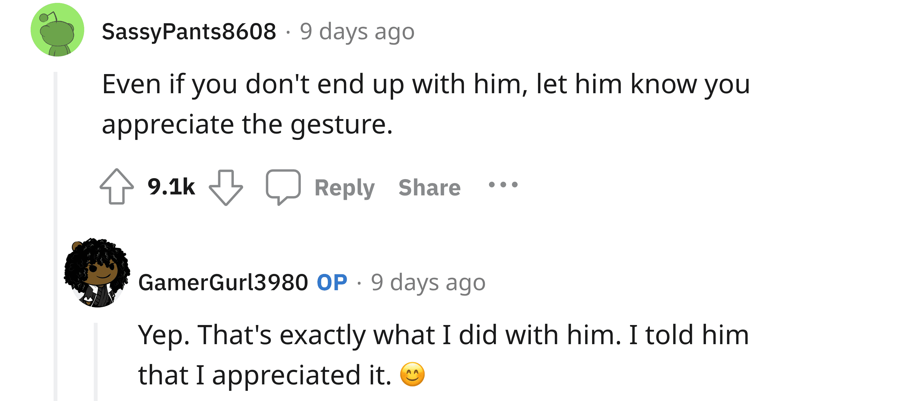Viewport: 897px width, 401px height.
Task: Click the "appreciate the gesture." text line
Action: pos(247,125)
